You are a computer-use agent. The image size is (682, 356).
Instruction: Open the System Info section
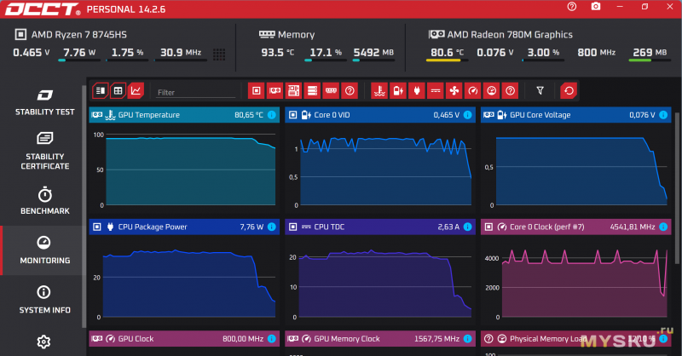click(45, 300)
